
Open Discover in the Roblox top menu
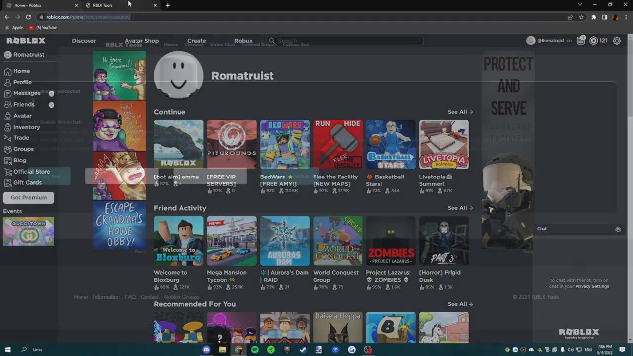[84, 41]
